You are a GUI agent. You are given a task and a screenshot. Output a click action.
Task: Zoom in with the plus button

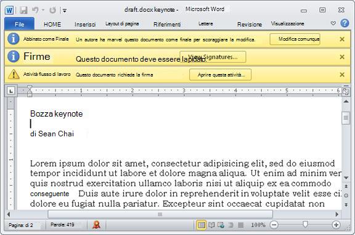[336, 225]
